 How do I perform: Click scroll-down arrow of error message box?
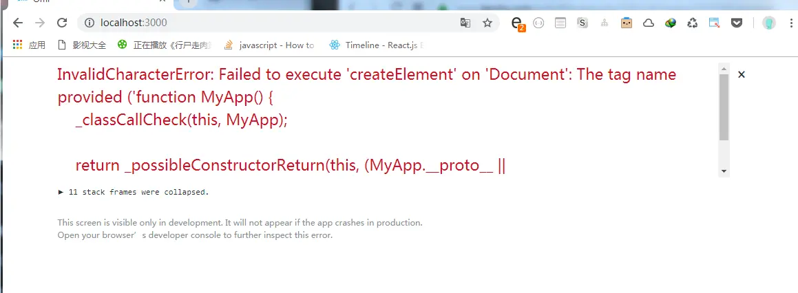[x=724, y=171]
